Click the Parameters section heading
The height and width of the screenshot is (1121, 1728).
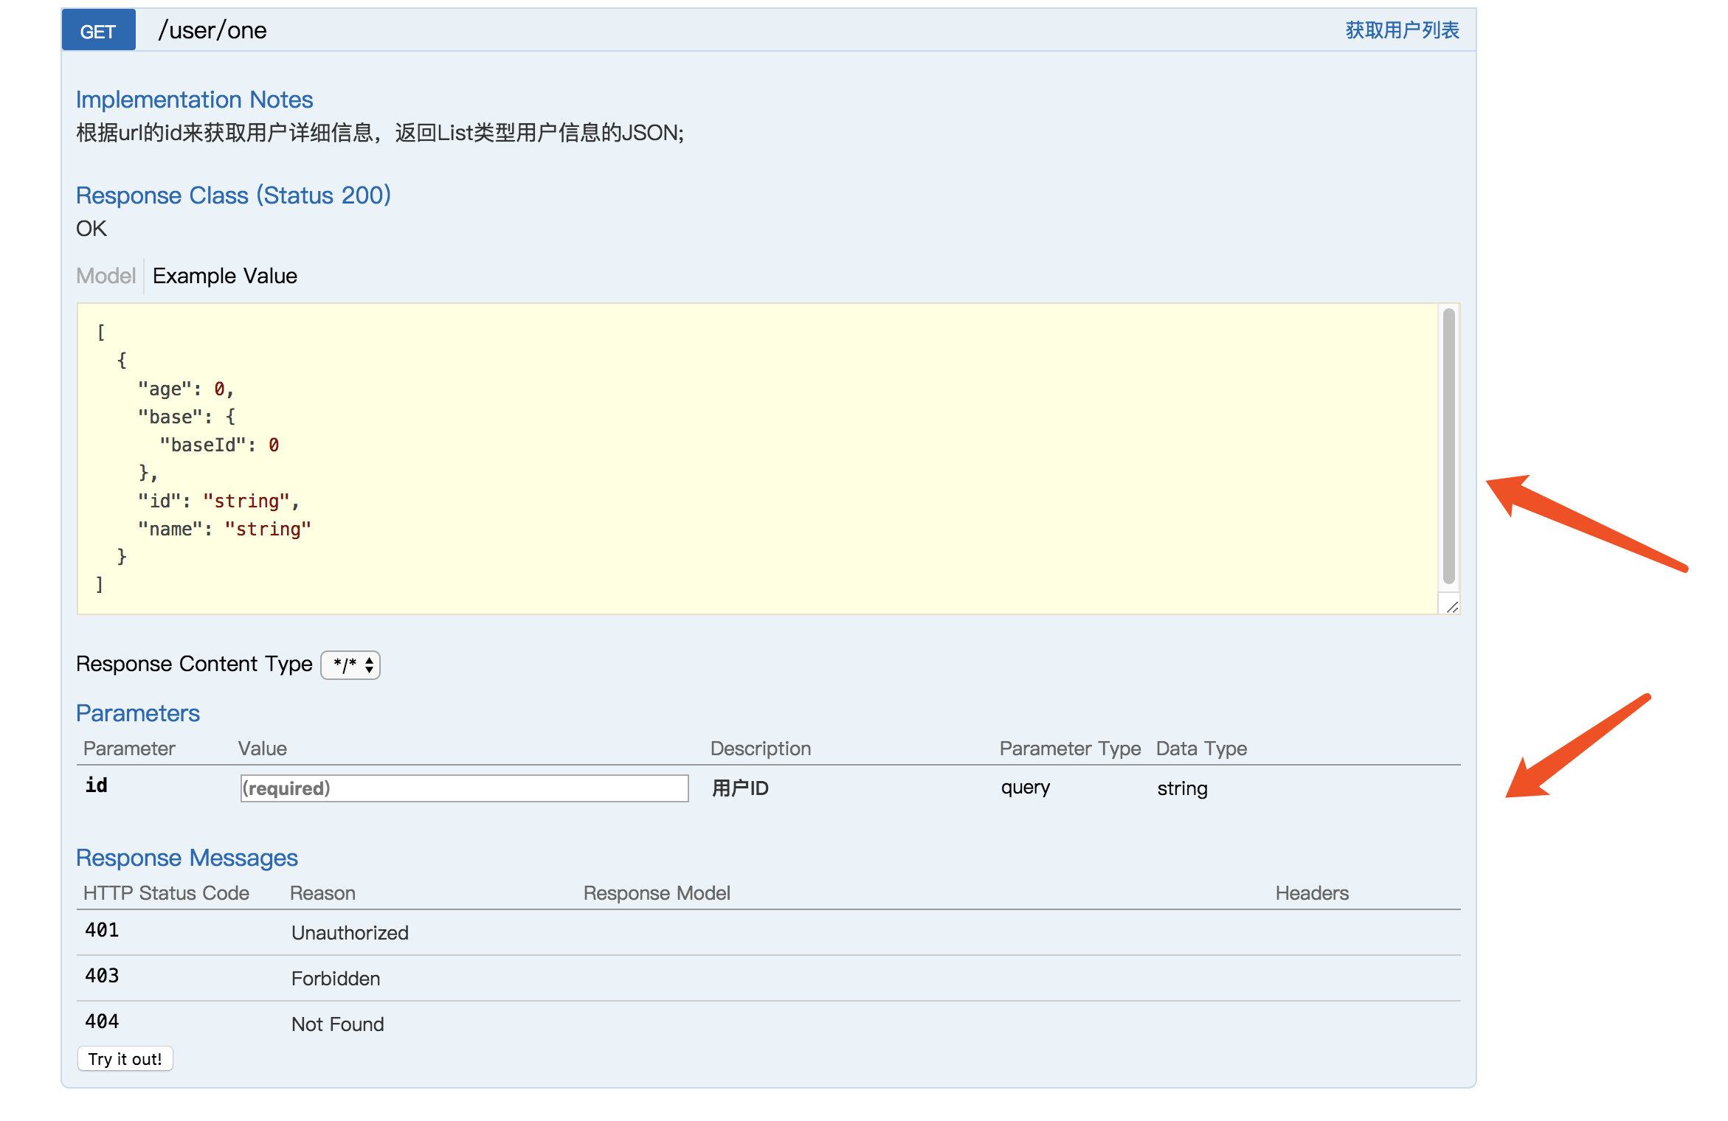coord(137,712)
